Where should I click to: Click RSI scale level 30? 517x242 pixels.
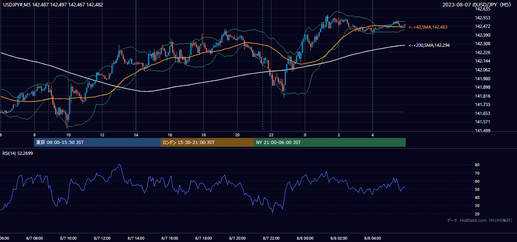click(477, 206)
